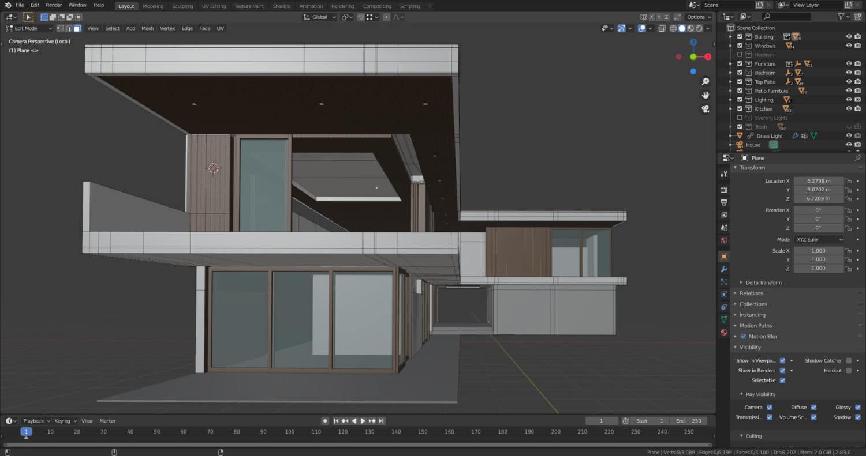
Task: Restrict mirroring to the X axis button
Action: [651, 17]
